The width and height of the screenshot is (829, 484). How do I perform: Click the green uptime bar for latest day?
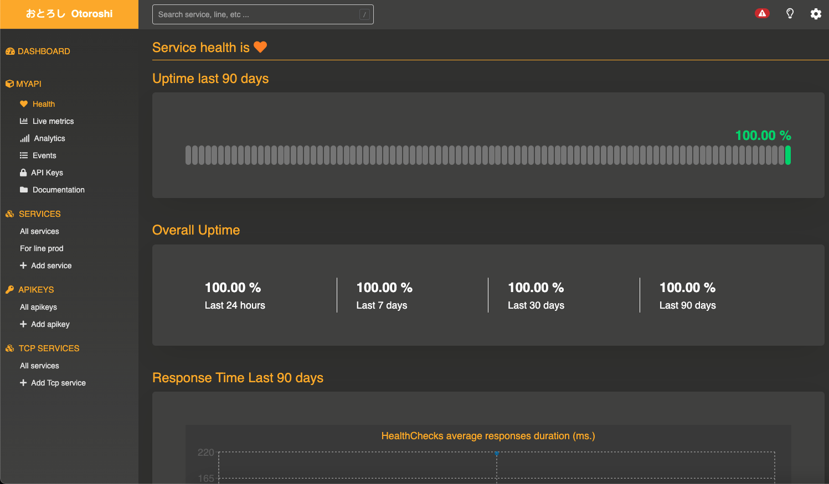(x=787, y=155)
